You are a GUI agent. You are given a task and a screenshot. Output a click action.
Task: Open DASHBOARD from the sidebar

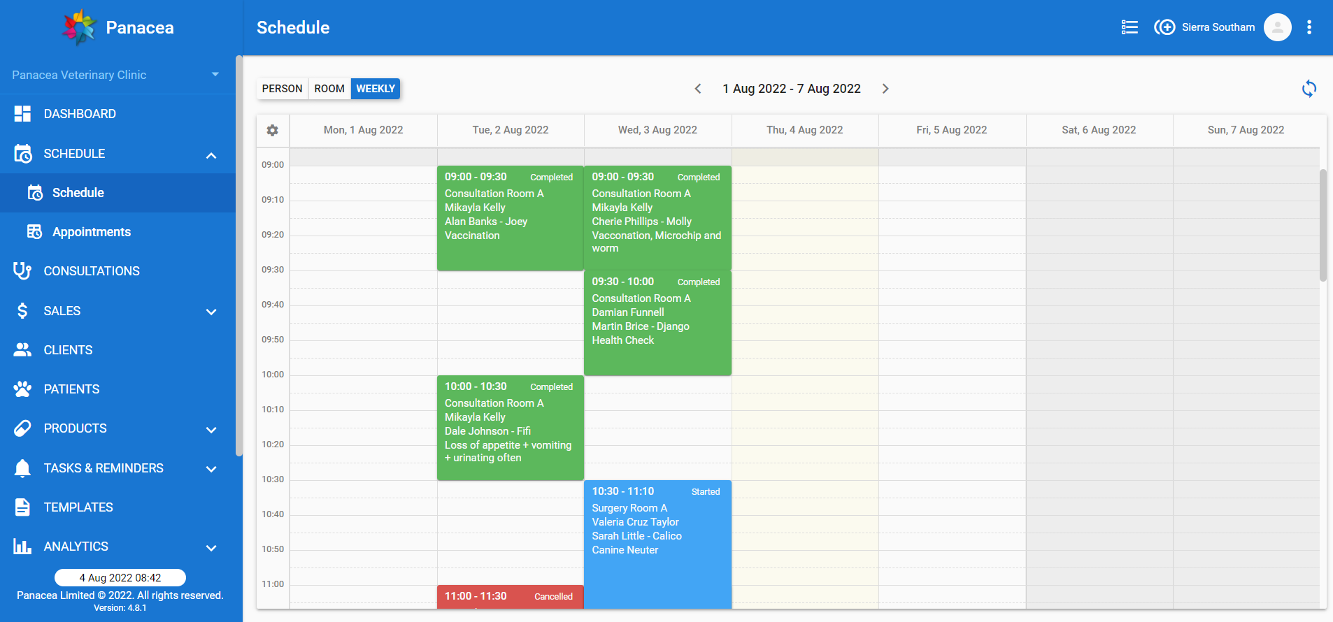click(117, 114)
